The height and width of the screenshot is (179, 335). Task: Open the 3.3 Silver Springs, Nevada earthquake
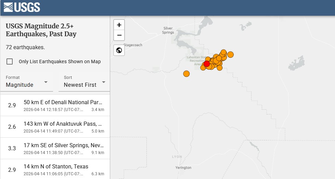point(55,148)
